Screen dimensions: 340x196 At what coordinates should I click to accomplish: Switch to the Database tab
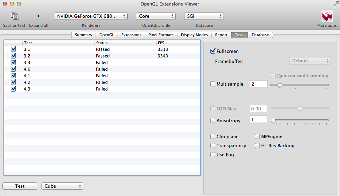point(260,35)
